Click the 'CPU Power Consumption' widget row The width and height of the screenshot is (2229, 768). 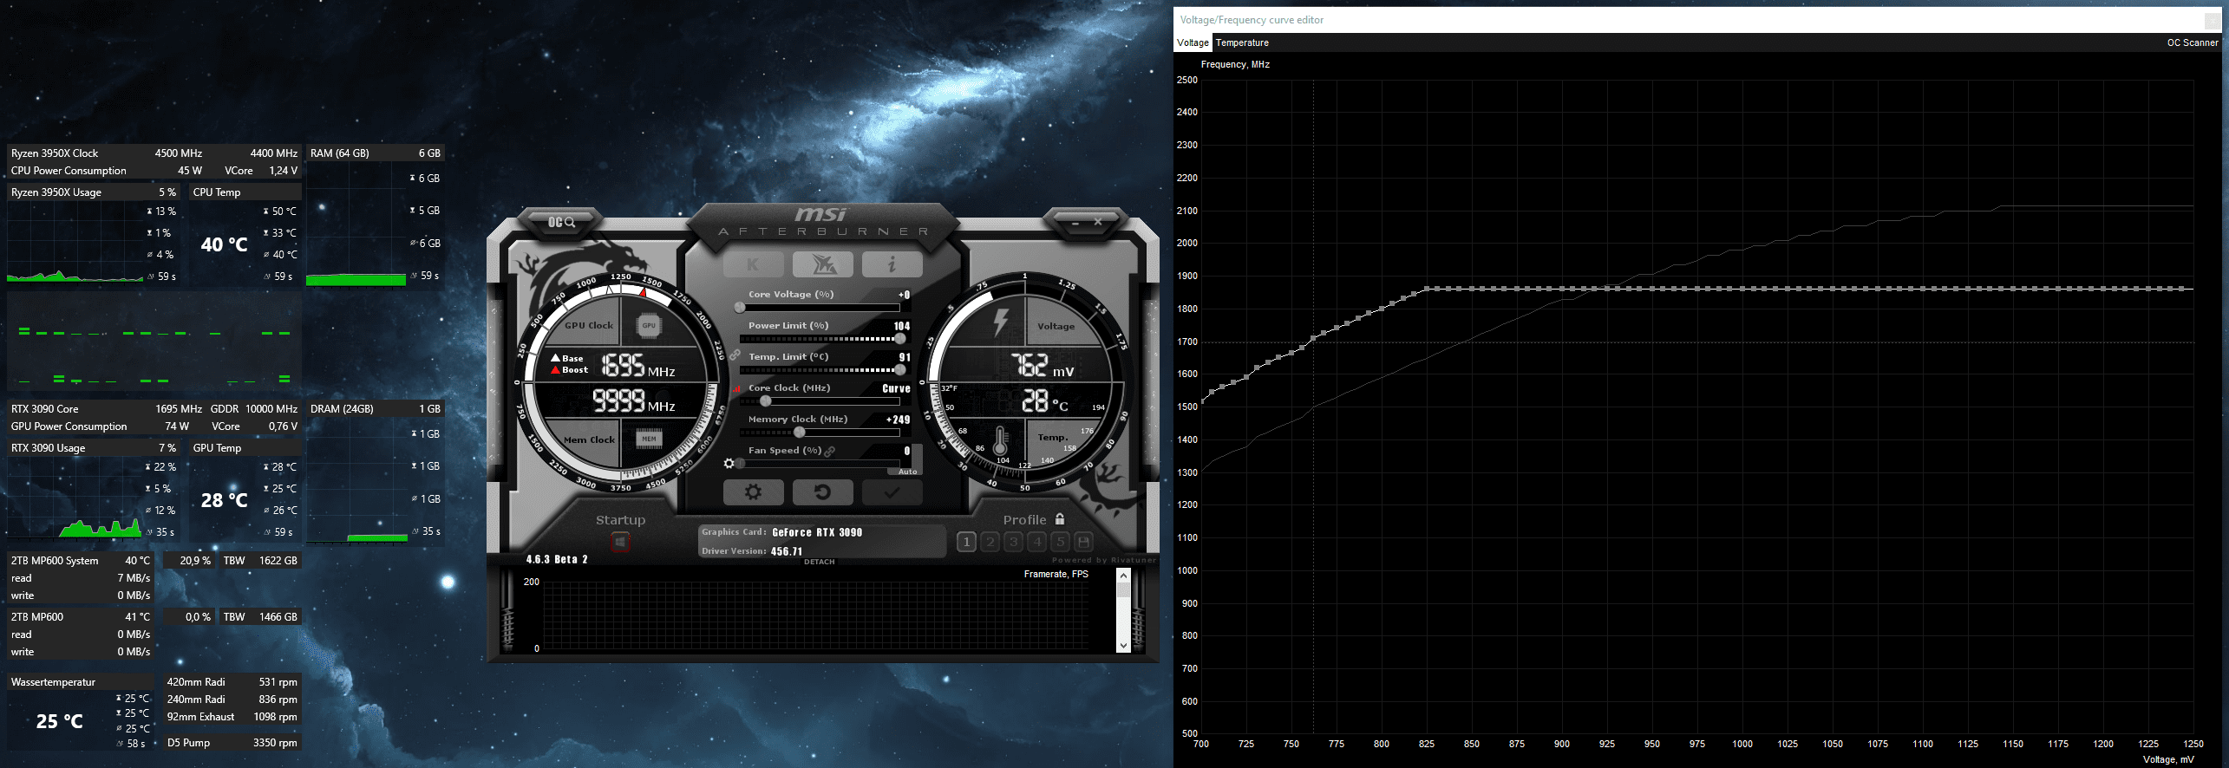tap(154, 171)
